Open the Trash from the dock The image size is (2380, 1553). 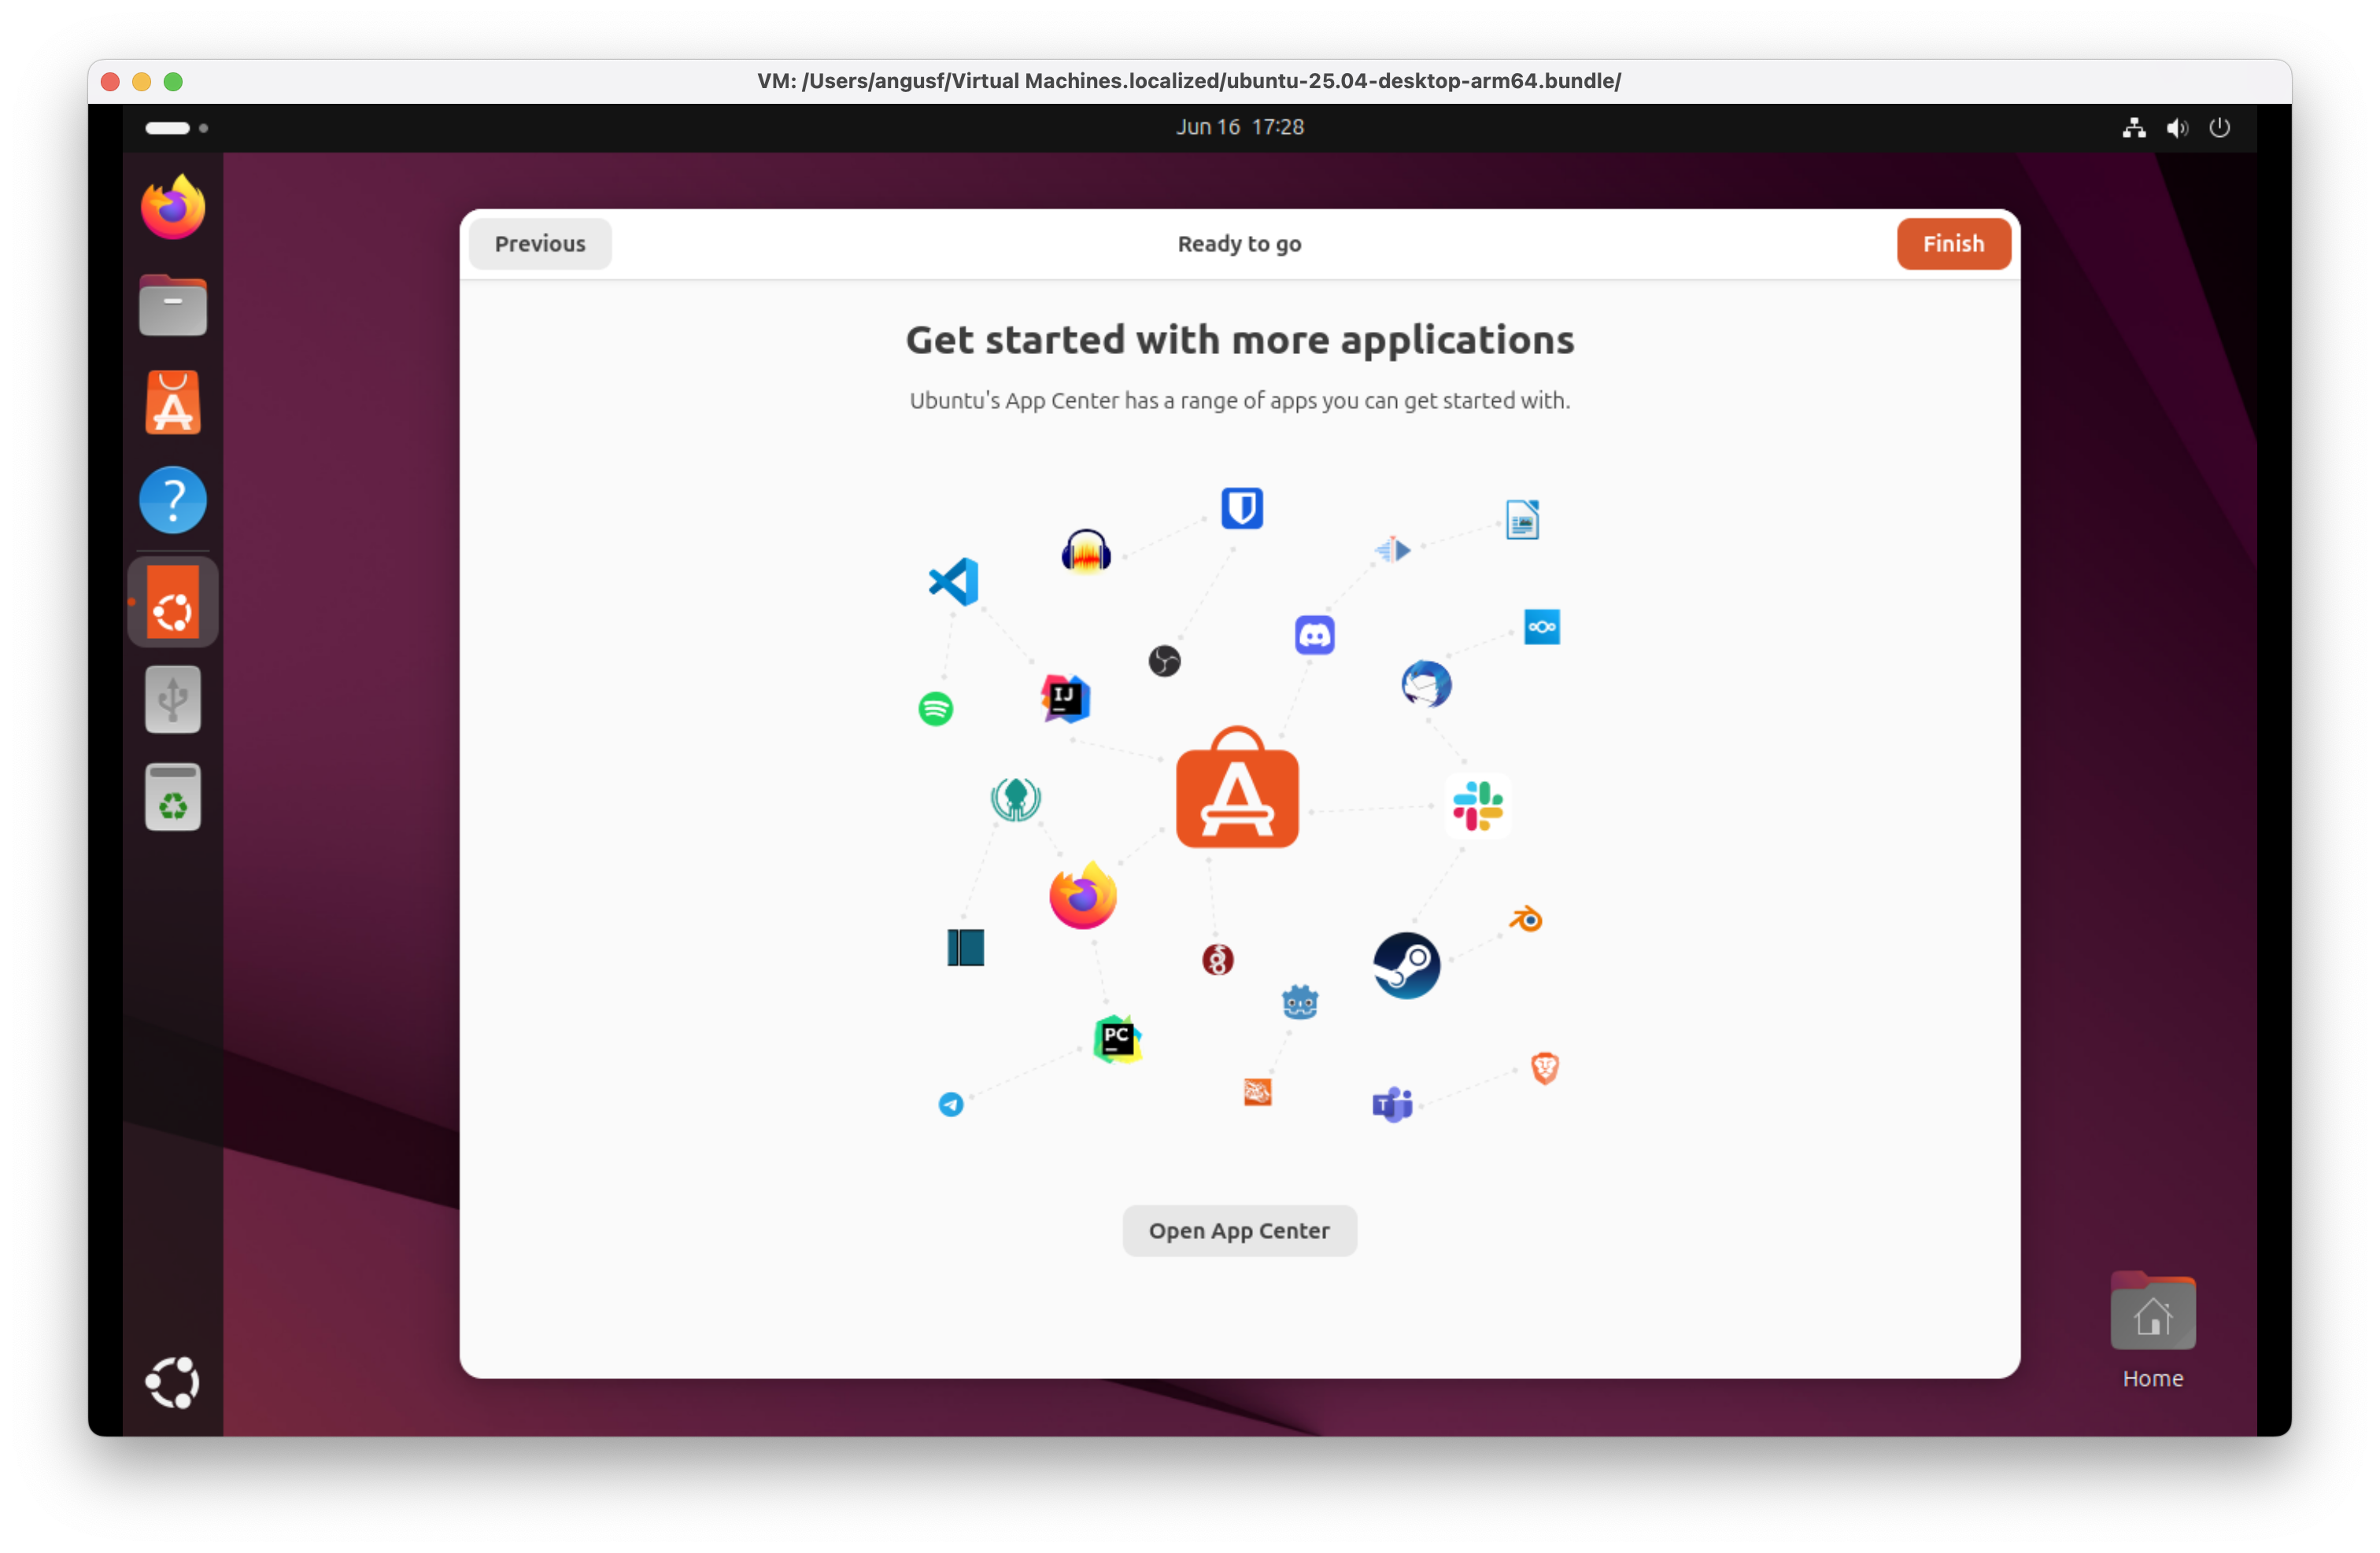click(172, 796)
